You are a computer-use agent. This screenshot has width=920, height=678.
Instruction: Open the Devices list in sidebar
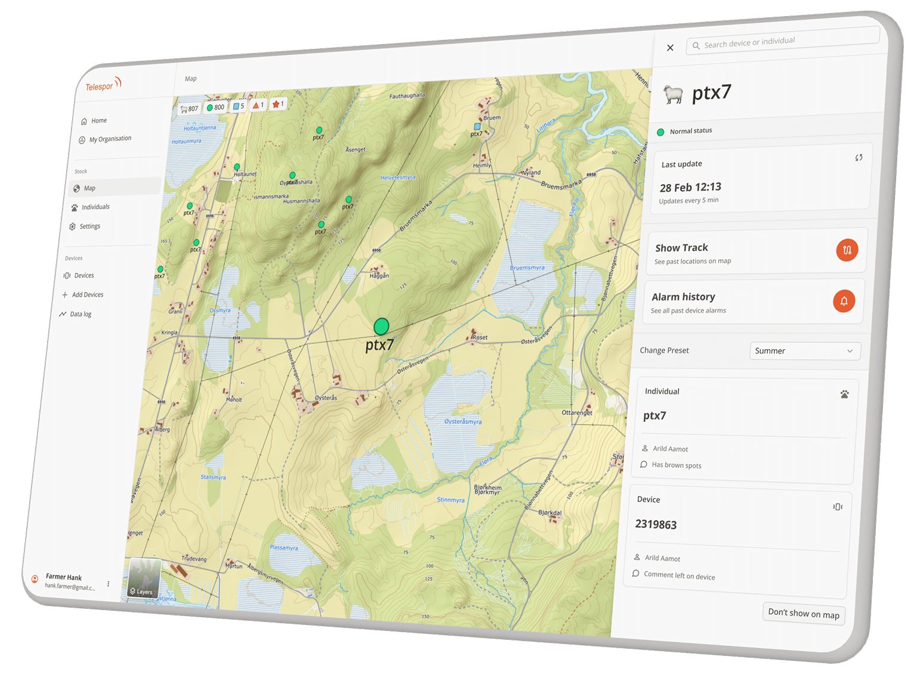click(79, 275)
